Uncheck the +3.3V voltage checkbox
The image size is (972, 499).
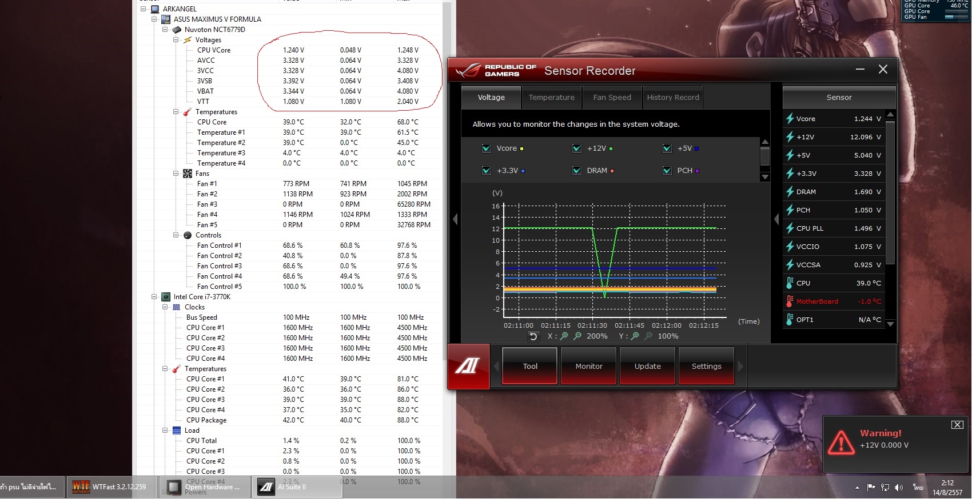click(487, 171)
